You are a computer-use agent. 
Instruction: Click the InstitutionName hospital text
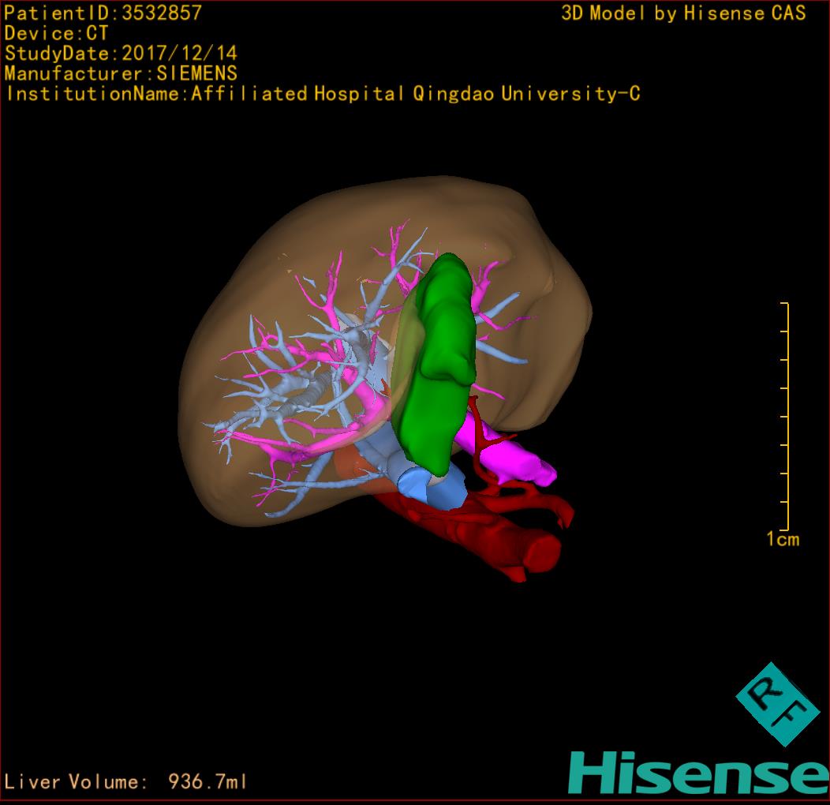click(323, 95)
